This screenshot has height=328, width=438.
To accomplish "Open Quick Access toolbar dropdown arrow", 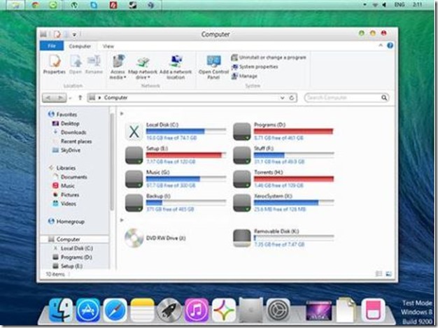I will 74,34.
